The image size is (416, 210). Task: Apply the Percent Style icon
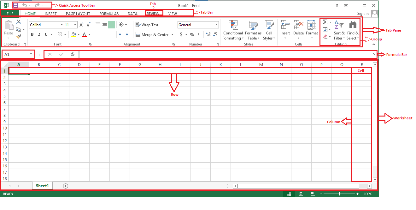[x=192, y=35]
